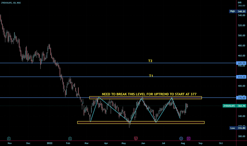The width and height of the screenshot is (247, 146).
Task: Click the Low 316.80 price label
Action: tap(238, 128)
